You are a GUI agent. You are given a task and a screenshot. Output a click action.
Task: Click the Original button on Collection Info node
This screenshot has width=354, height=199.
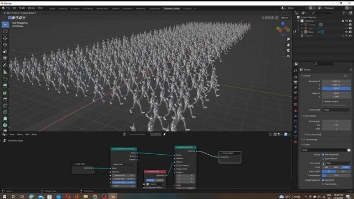point(150,180)
